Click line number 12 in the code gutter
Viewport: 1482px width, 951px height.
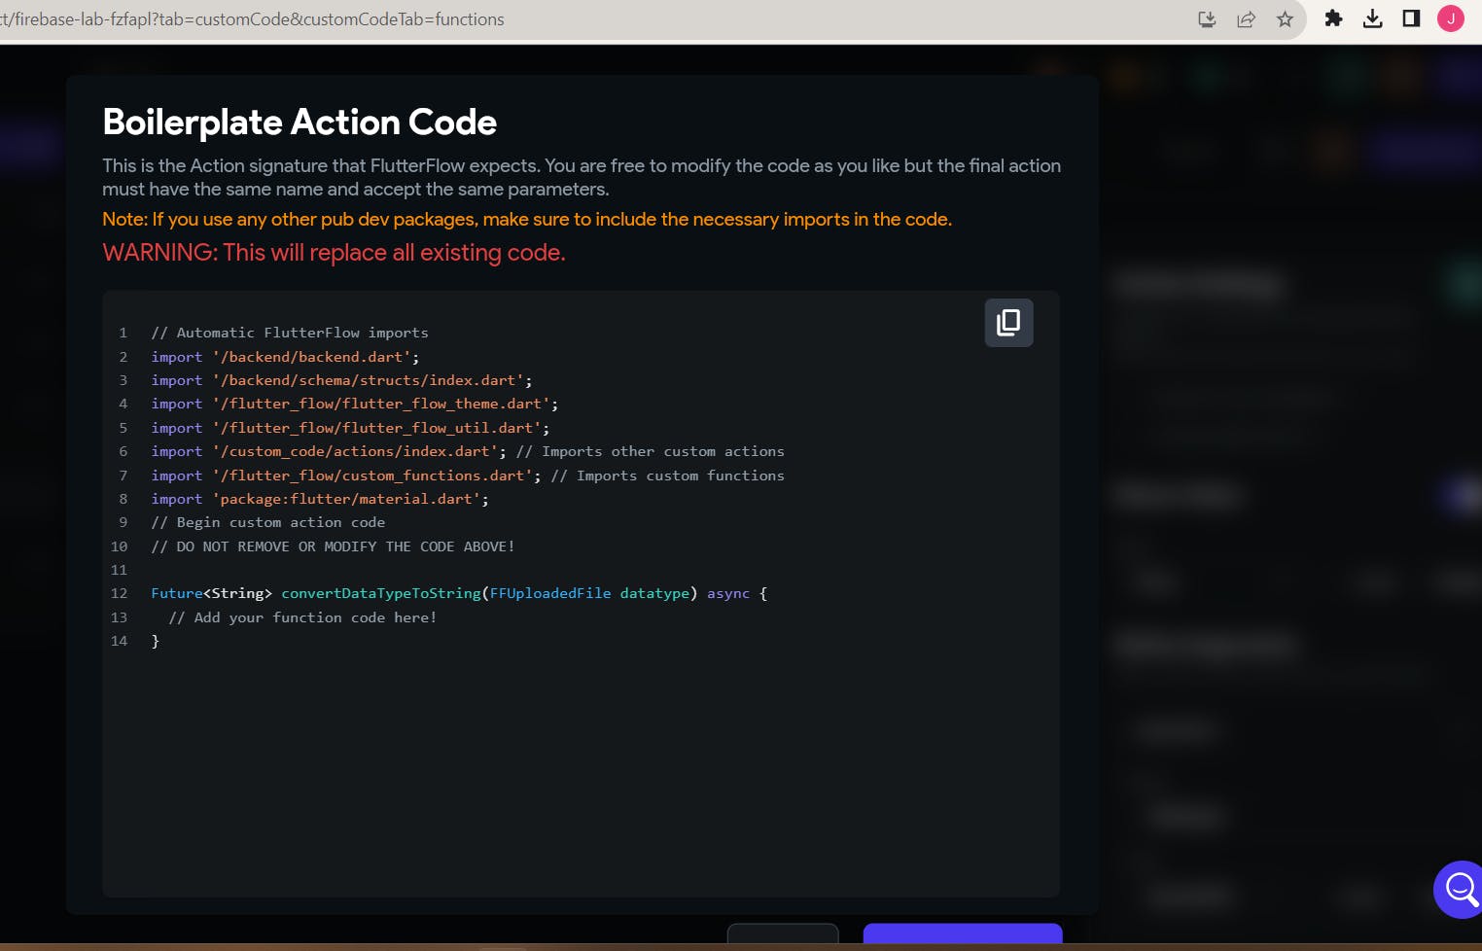click(x=119, y=593)
